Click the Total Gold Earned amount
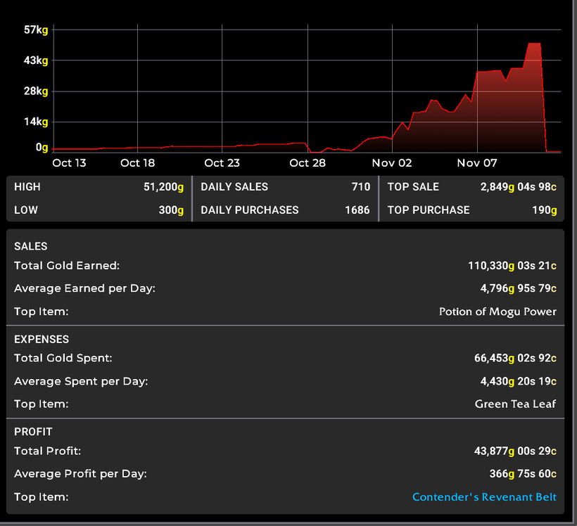 512,266
